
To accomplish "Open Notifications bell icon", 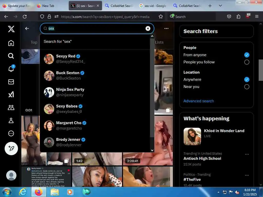I will pyautogui.click(x=11, y=68).
